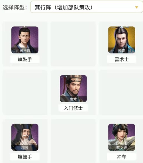Select the 袁术 hero portrait
The image size is (143, 163).
click(x=73, y=89)
